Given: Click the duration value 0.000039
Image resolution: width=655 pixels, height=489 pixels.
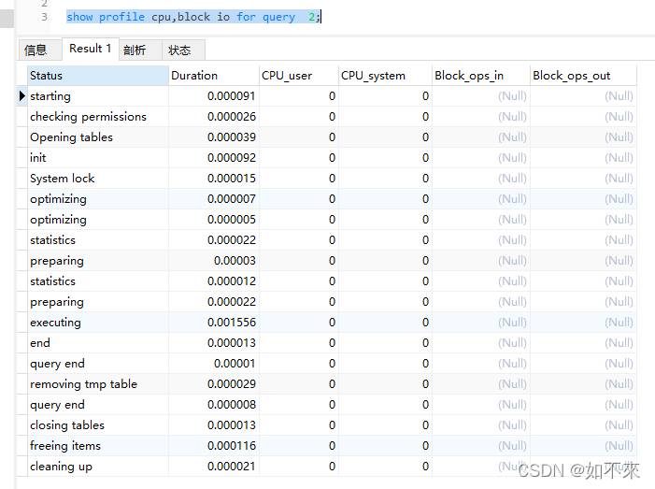Looking at the screenshot, I should [x=232, y=137].
